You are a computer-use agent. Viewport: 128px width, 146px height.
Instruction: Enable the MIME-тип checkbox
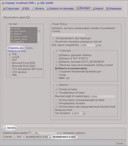pos(57,78)
